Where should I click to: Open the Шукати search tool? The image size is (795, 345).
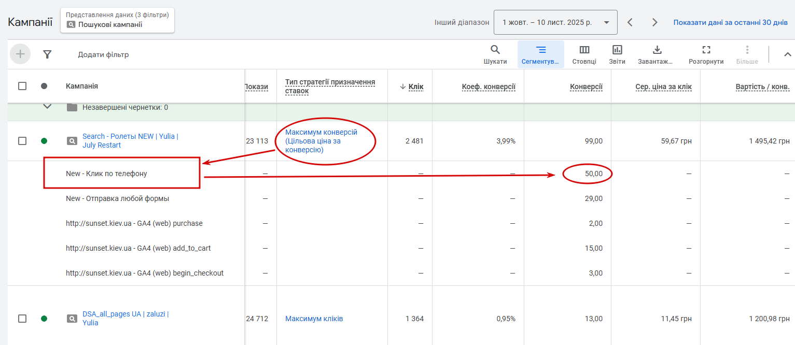point(495,54)
